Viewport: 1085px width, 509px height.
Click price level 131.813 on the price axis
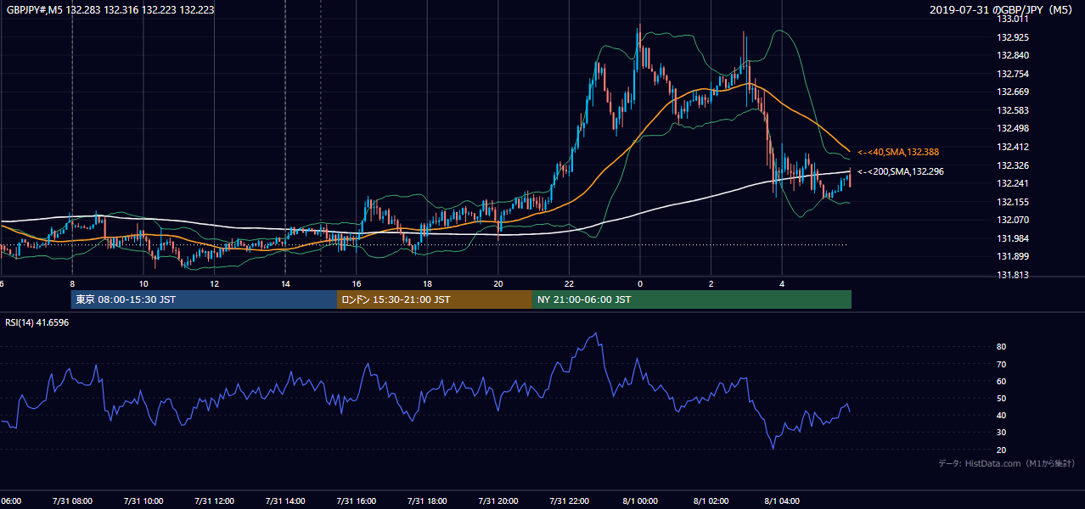tap(1014, 275)
